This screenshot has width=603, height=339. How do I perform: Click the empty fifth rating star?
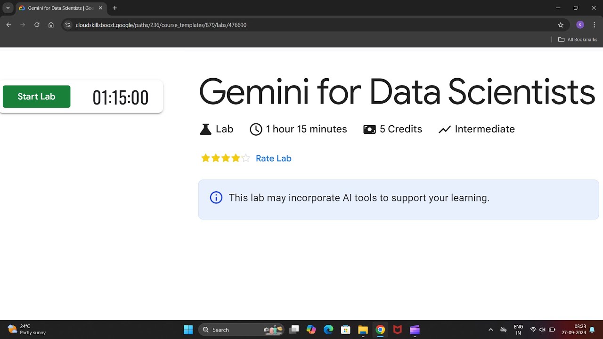(x=245, y=158)
